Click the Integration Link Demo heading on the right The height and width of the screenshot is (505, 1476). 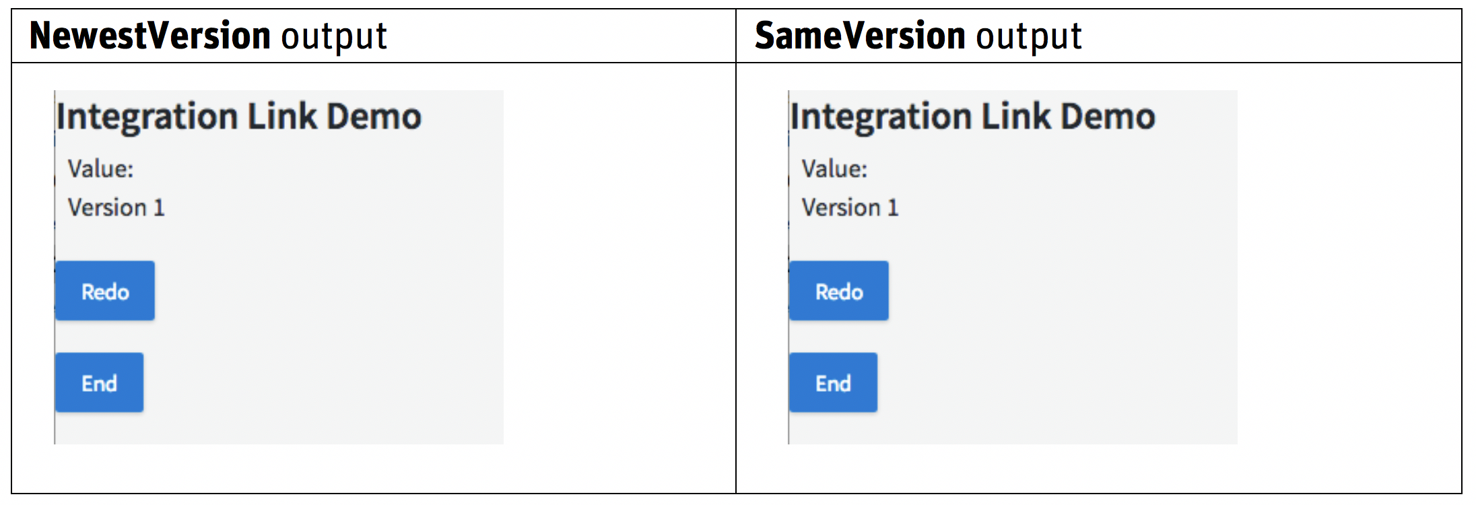click(972, 115)
